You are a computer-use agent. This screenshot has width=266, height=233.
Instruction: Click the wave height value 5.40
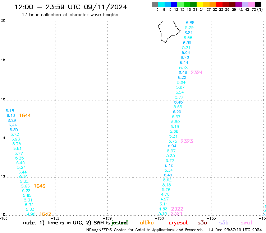click(x=20, y=163)
